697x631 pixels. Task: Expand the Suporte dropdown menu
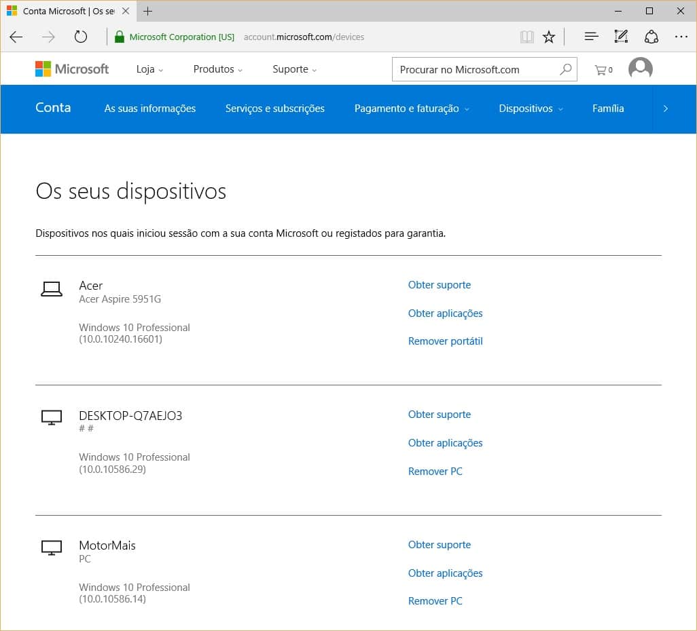(295, 69)
